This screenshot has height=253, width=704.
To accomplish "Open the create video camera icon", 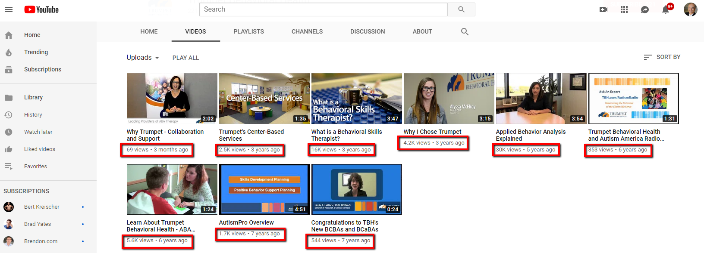I will coord(603,9).
